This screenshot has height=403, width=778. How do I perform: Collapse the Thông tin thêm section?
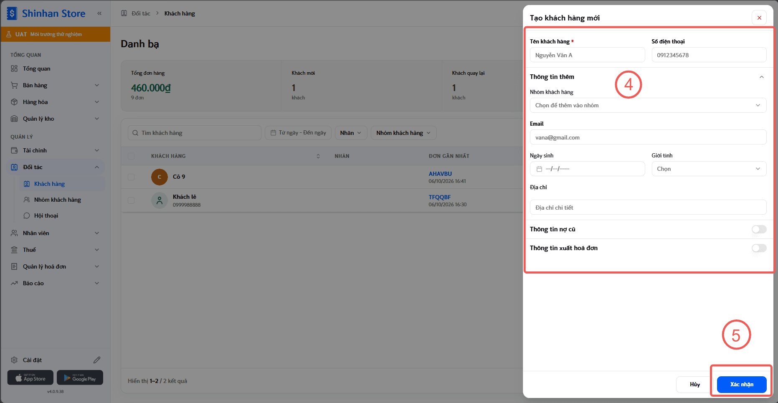coord(762,77)
